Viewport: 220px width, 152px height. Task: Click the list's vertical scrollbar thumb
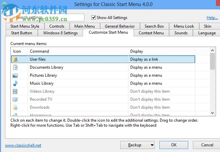[x=212, y=61]
